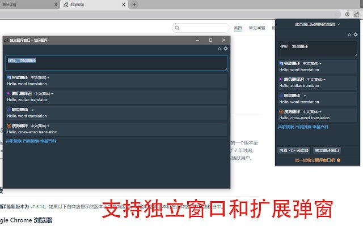363x226 pixels.
Task: Click the app logo in standalone window title bar
Action: (6, 40)
